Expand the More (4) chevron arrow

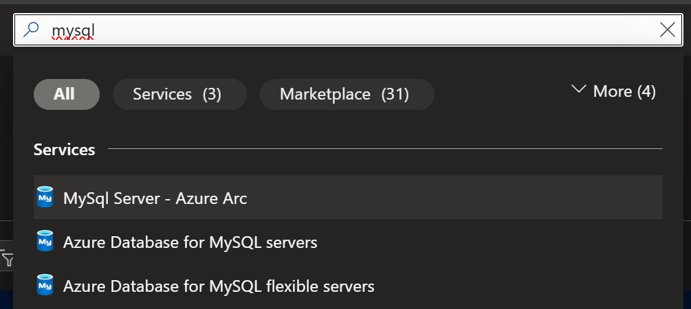point(579,89)
